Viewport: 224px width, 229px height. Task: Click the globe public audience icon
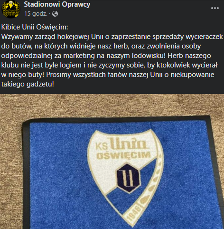pos(55,14)
